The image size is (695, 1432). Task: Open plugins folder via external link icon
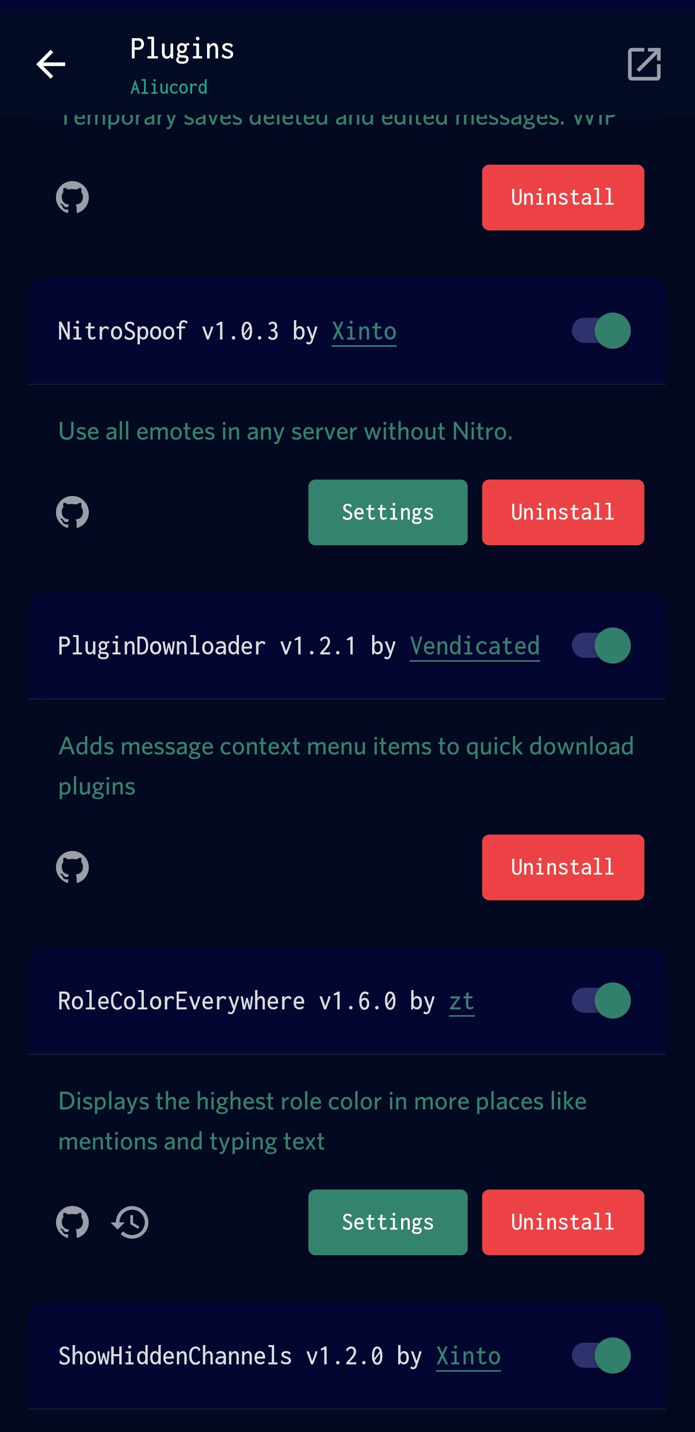(644, 65)
